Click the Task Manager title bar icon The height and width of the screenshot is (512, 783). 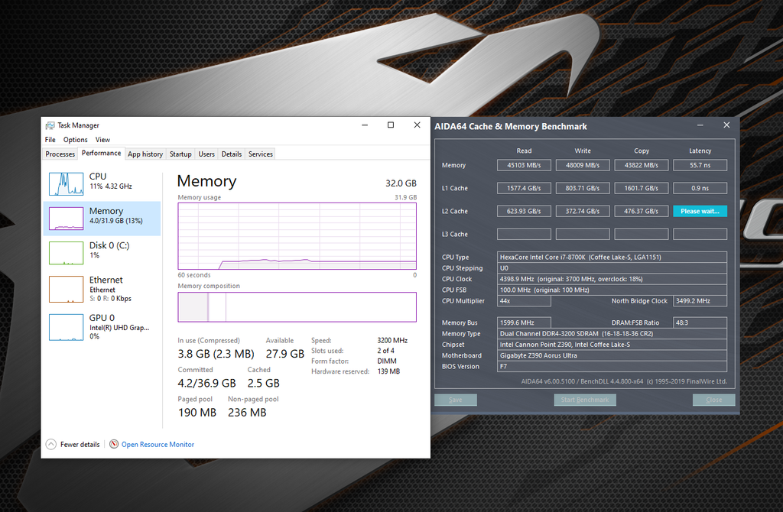click(50, 125)
